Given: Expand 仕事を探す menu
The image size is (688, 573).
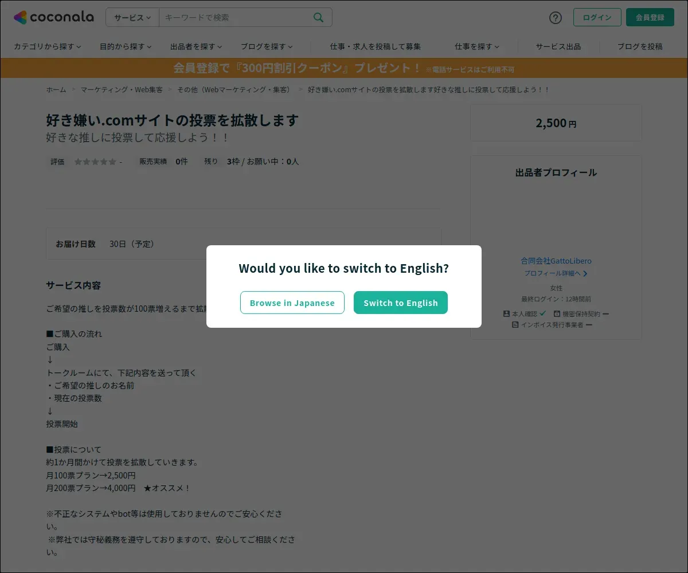Looking at the screenshot, I should (x=477, y=46).
